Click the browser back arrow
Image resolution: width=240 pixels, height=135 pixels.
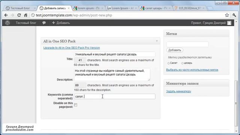(x=6, y=15)
